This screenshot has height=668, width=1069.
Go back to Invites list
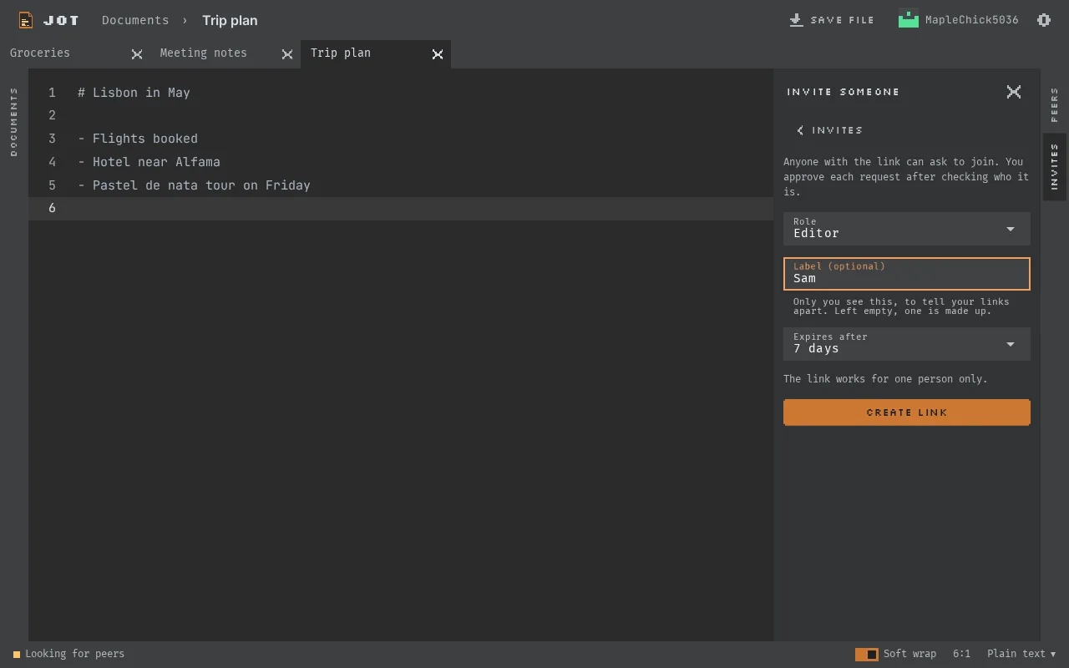click(829, 130)
